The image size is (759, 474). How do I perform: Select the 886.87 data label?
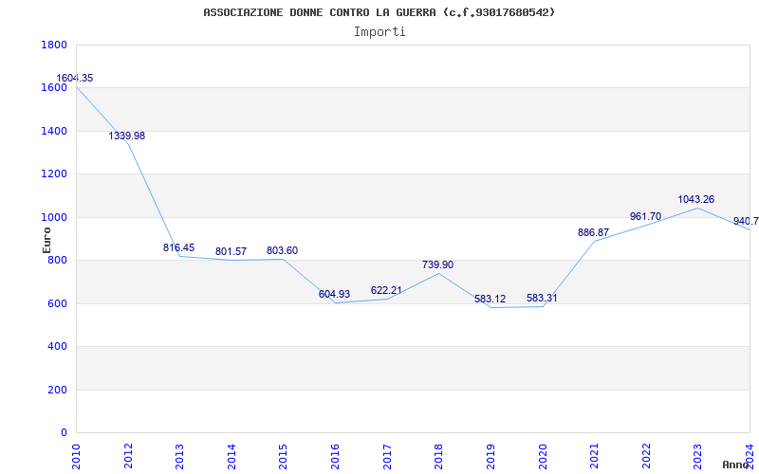594,232
